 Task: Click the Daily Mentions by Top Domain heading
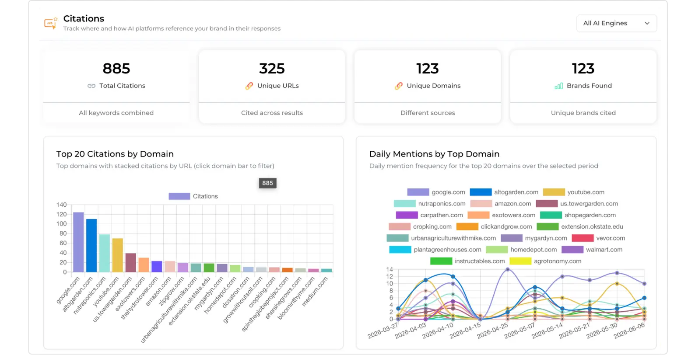point(434,154)
